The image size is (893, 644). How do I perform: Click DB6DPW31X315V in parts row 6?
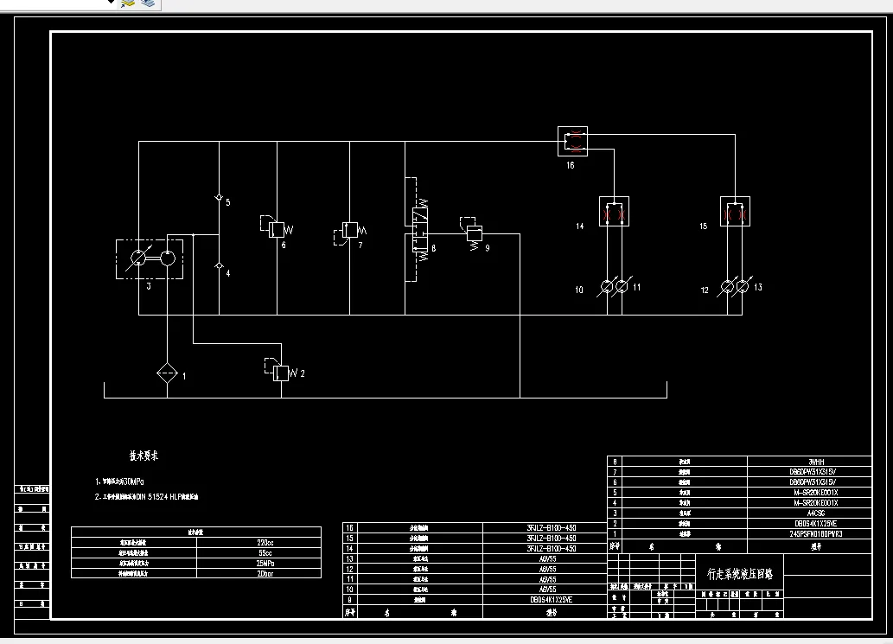pos(813,482)
